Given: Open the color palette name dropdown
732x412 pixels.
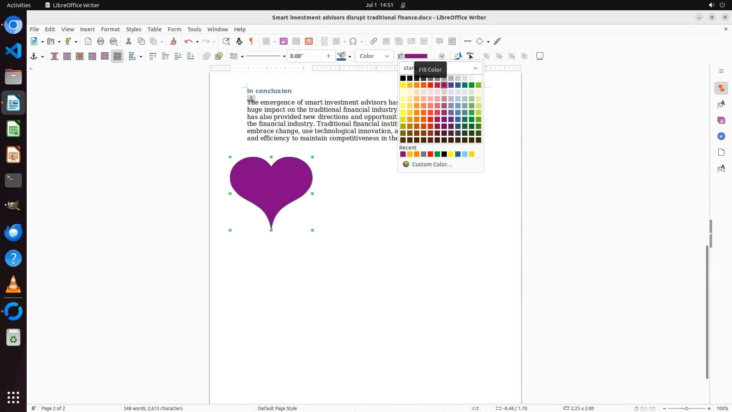Looking at the screenshot, I should point(475,68).
